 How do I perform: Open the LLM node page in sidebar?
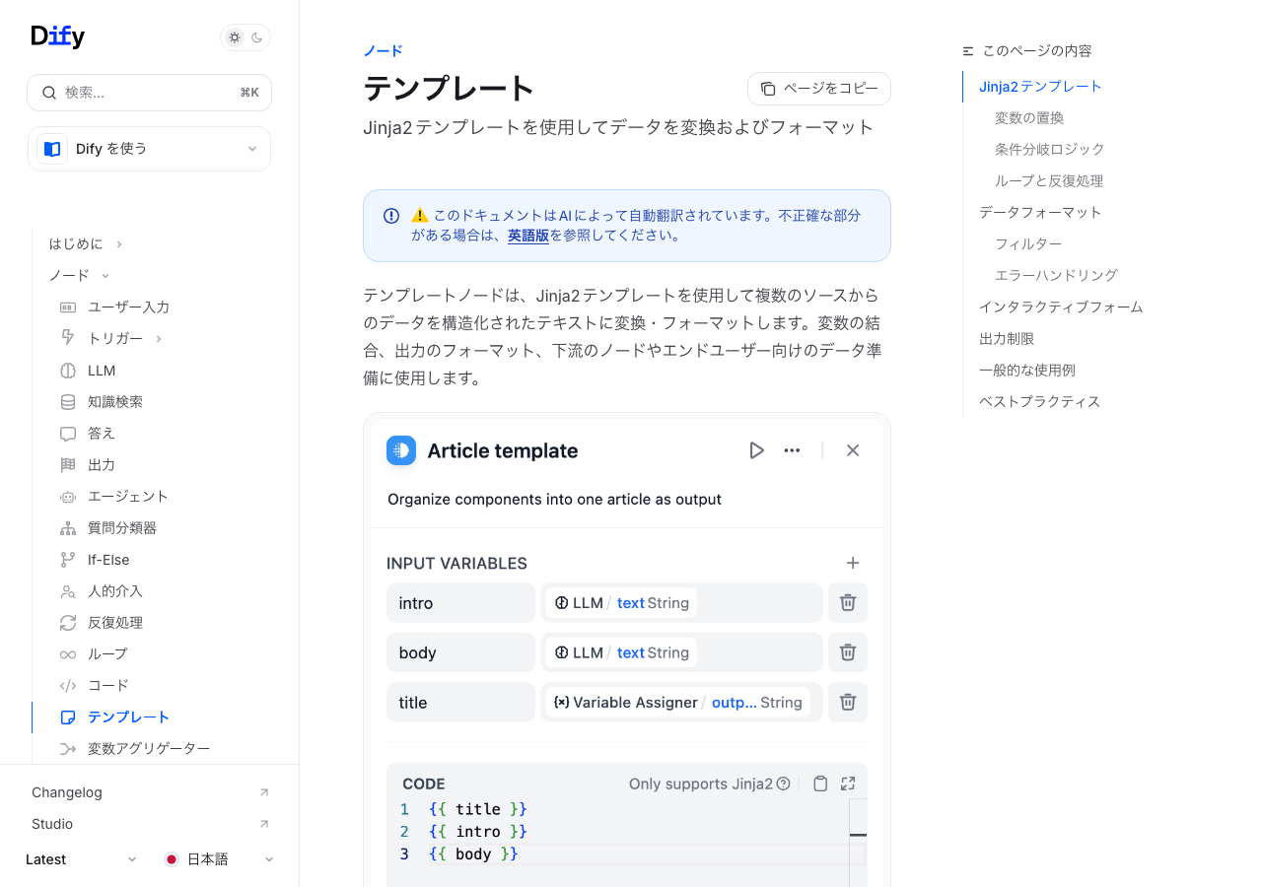click(x=102, y=371)
